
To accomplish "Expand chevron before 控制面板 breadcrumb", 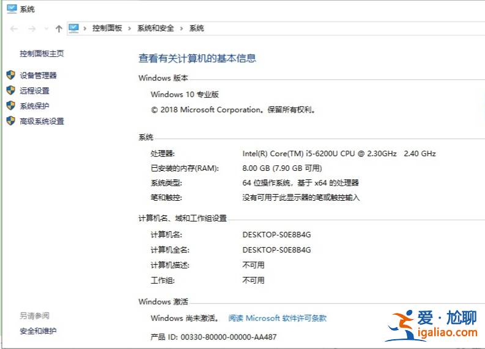I will click(85, 29).
